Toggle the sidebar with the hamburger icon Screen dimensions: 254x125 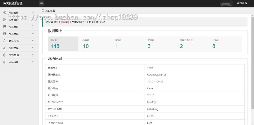41,3
